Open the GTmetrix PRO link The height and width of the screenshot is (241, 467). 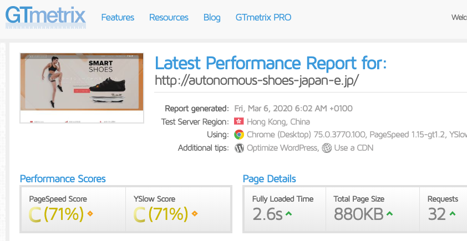point(263,17)
